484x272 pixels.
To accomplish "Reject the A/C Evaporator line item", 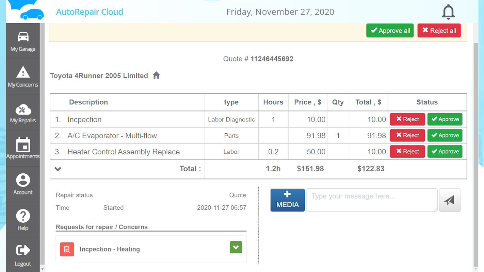I will [407, 135].
